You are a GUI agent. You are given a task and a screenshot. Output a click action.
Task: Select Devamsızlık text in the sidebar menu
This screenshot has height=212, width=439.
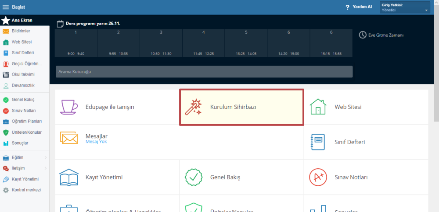(x=23, y=85)
